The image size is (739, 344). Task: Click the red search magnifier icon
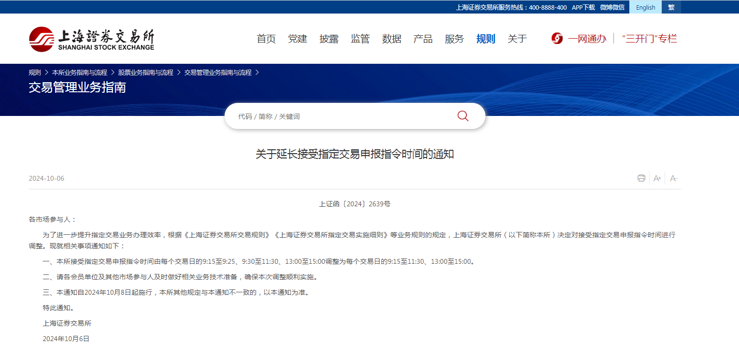pos(463,116)
